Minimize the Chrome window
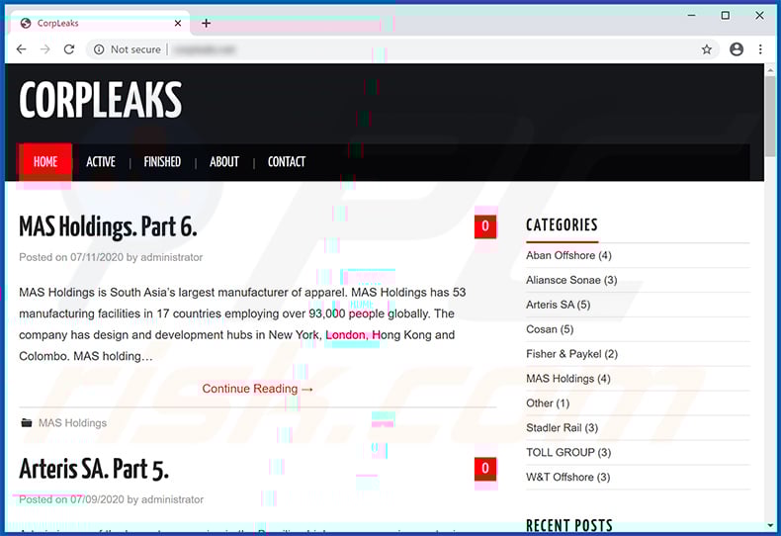 point(691,16)
